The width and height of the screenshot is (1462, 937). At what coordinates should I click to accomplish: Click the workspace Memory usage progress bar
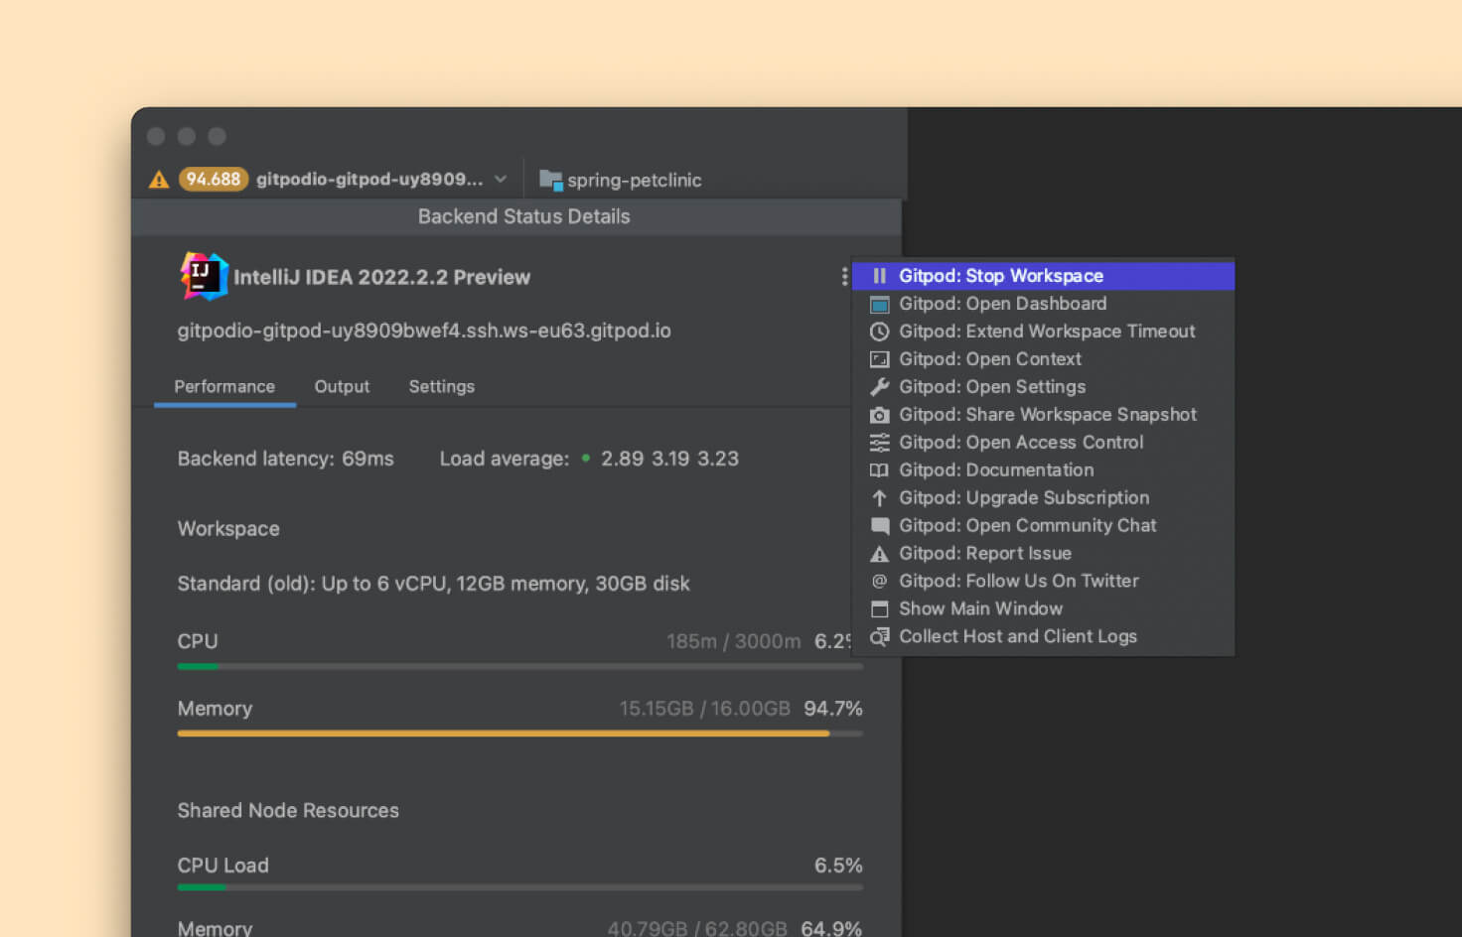(519, 734)
